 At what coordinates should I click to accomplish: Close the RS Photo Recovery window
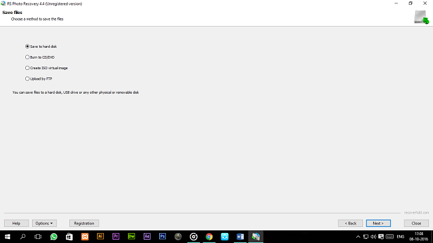(425, 3)
